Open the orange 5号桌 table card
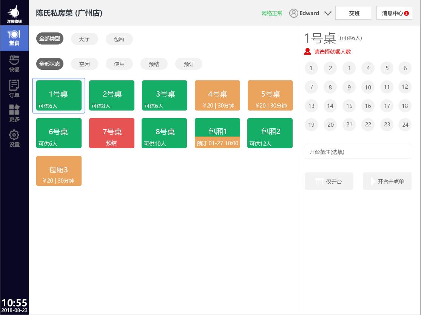Viewport: 421px width, 315px height. click(270, 95)
